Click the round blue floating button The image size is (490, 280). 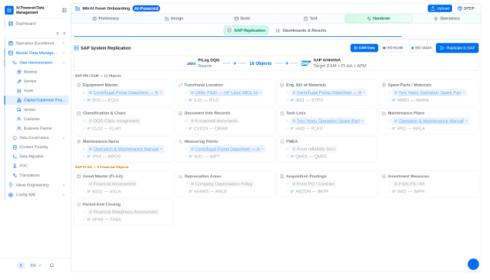pyautogui.click(x=473, y=264)
